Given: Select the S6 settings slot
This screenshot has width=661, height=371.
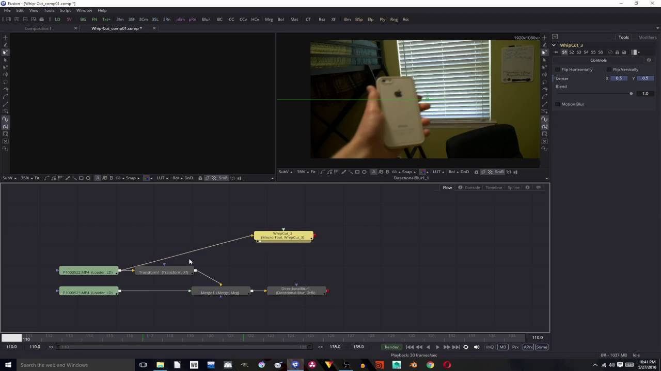Looking at the screenshot, I should (601, 52).
